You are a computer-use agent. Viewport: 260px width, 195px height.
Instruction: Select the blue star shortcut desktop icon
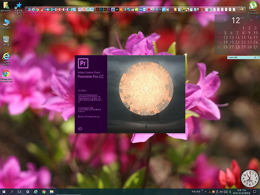coord(18,8)
